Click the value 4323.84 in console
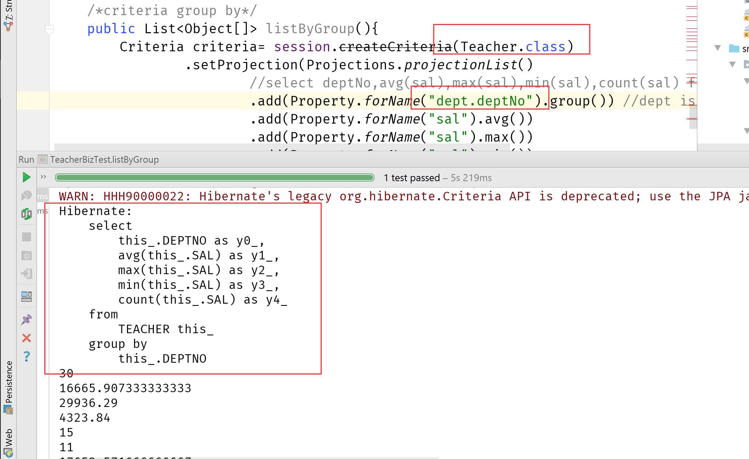The height and width of the screenshot is (459, 749). click(x=84, y=418)
